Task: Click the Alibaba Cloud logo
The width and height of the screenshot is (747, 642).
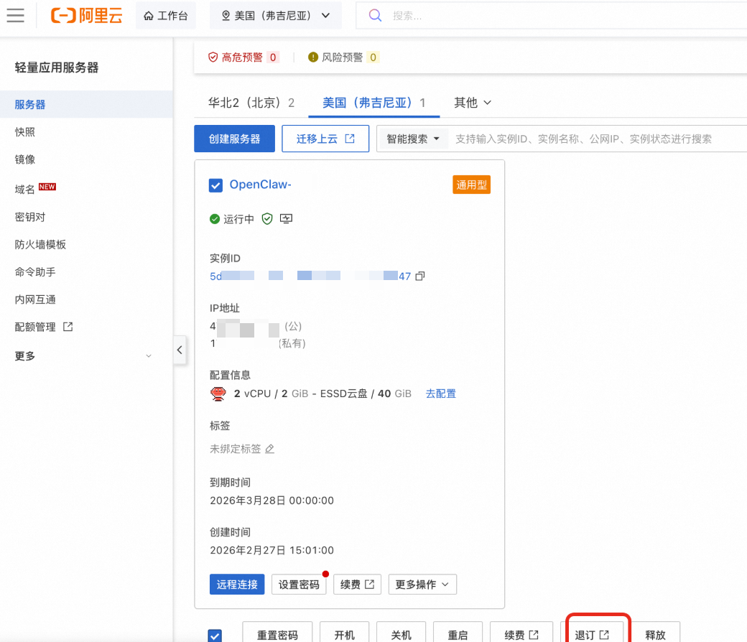Action: click(87, 15)
